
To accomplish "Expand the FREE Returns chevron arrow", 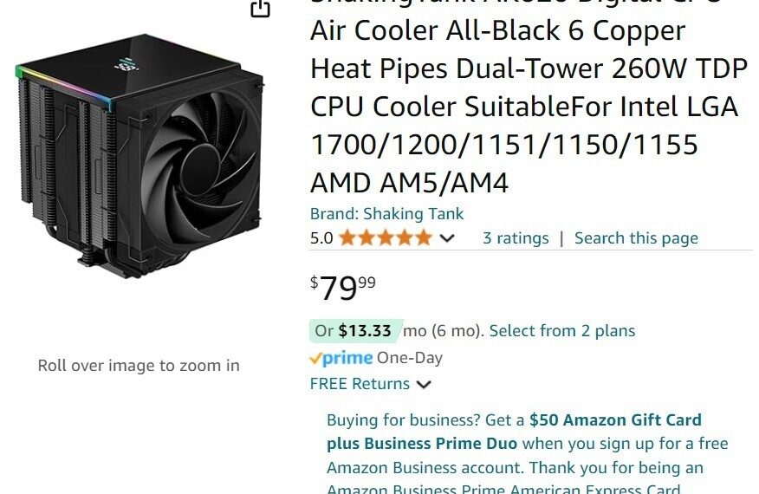I will [x=424, y=385].
